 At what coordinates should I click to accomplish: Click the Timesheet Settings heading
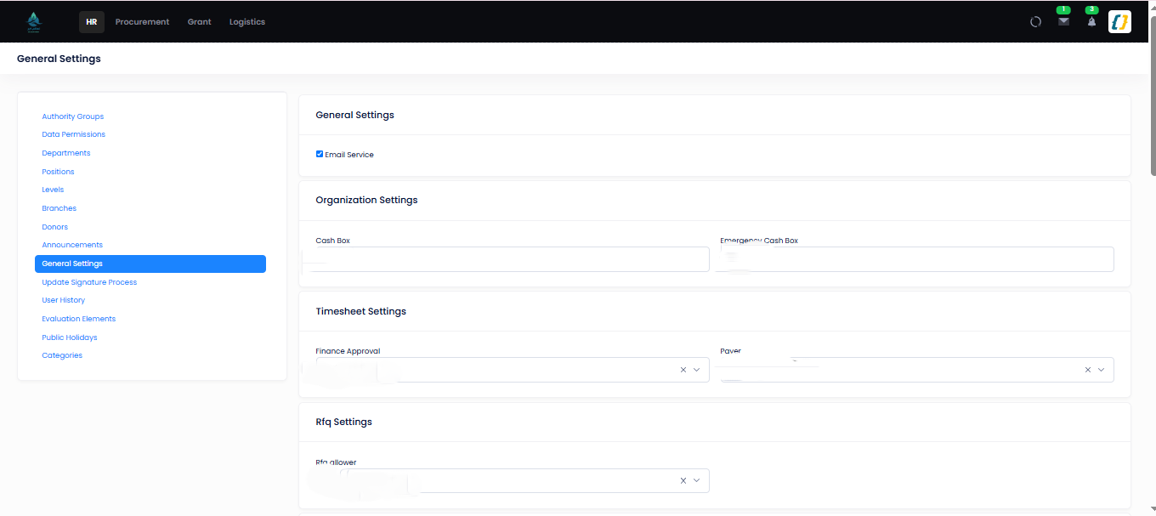(x=361, y=311)
